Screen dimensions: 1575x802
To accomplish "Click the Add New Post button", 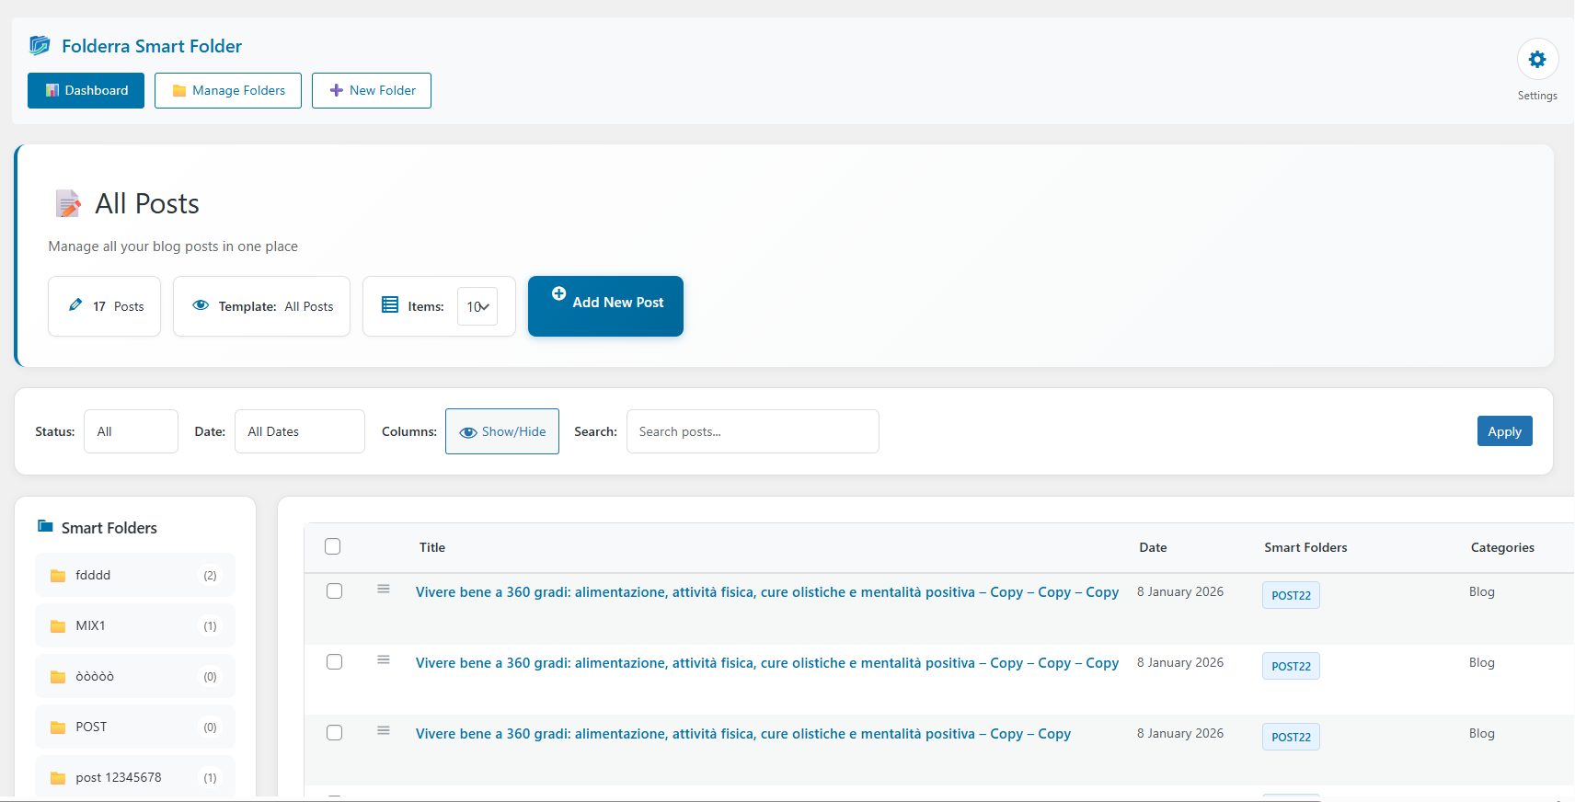I will point(605,306).
